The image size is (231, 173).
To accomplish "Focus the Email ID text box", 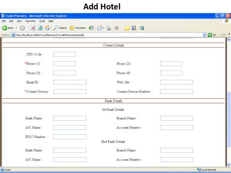I will (x=70, y=82).
